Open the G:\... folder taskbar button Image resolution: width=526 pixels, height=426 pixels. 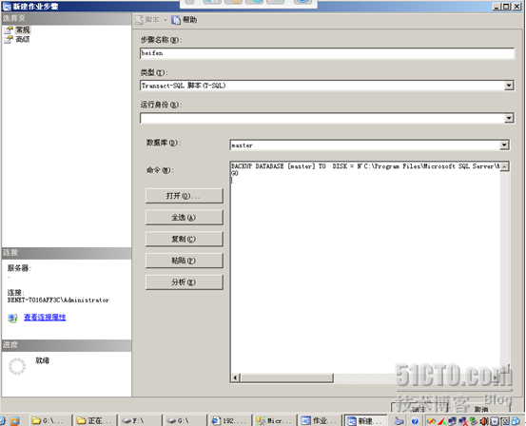click(50, 420)
